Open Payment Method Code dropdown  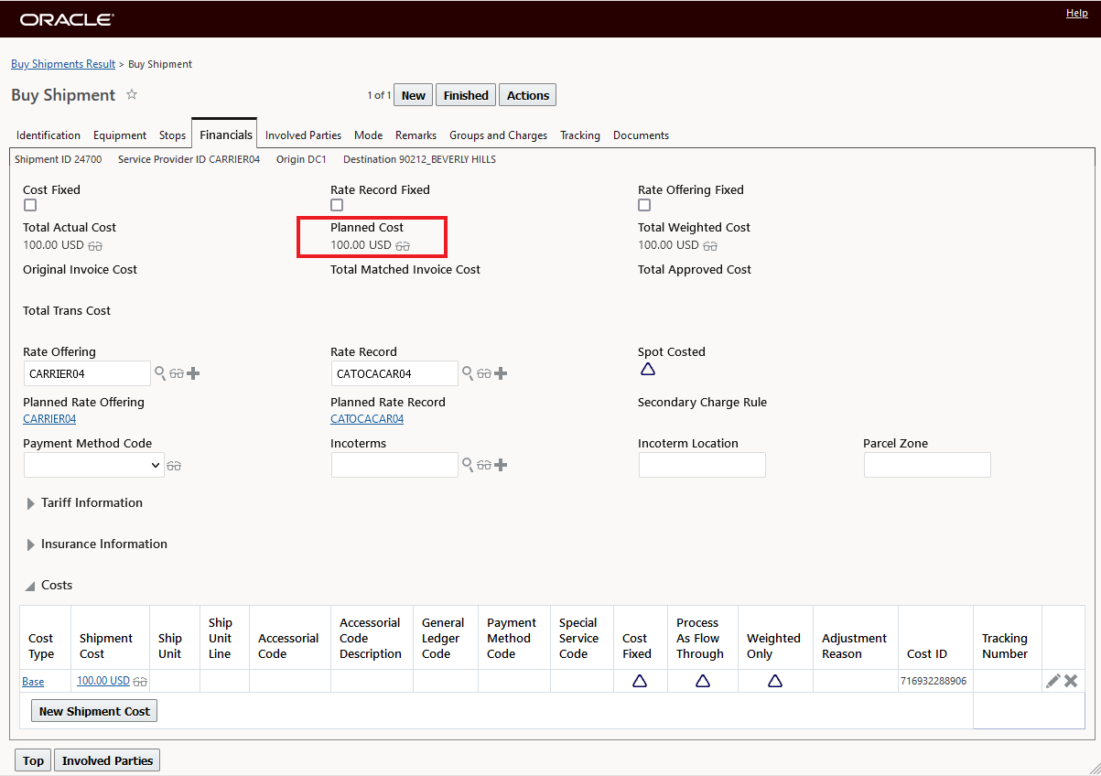pos(93,465)
